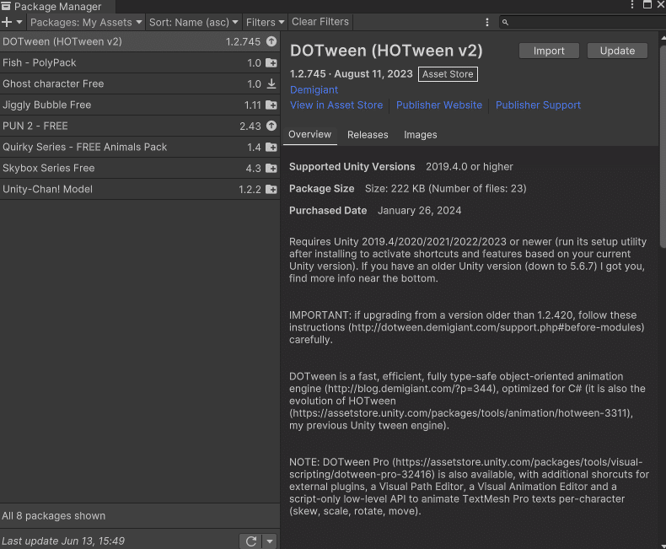Click the import icon on Quirky Series row
Image resolution: width=666 pixels, height=549 pixels.
coord(271,147)
